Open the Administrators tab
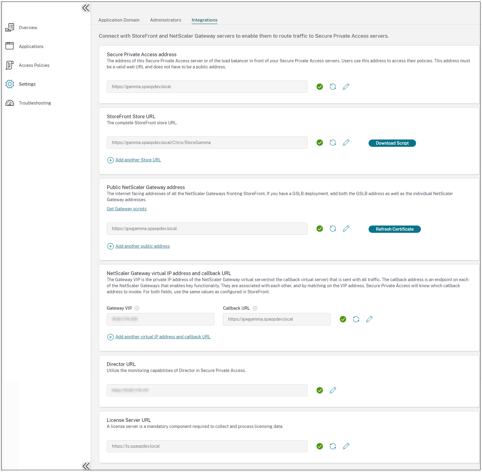 point(165,20)
